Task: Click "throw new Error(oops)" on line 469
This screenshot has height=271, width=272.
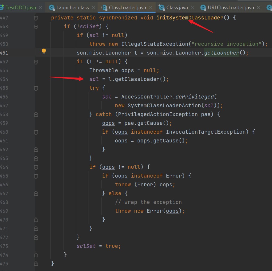Action: (148, 211)
